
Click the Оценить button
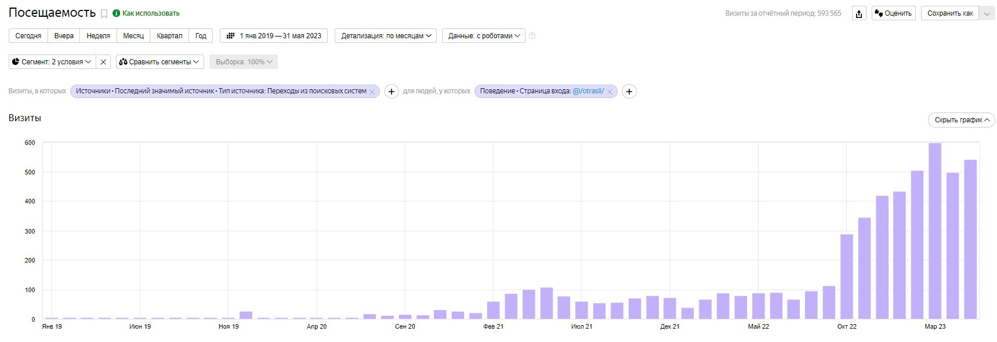tap(893, 13)
